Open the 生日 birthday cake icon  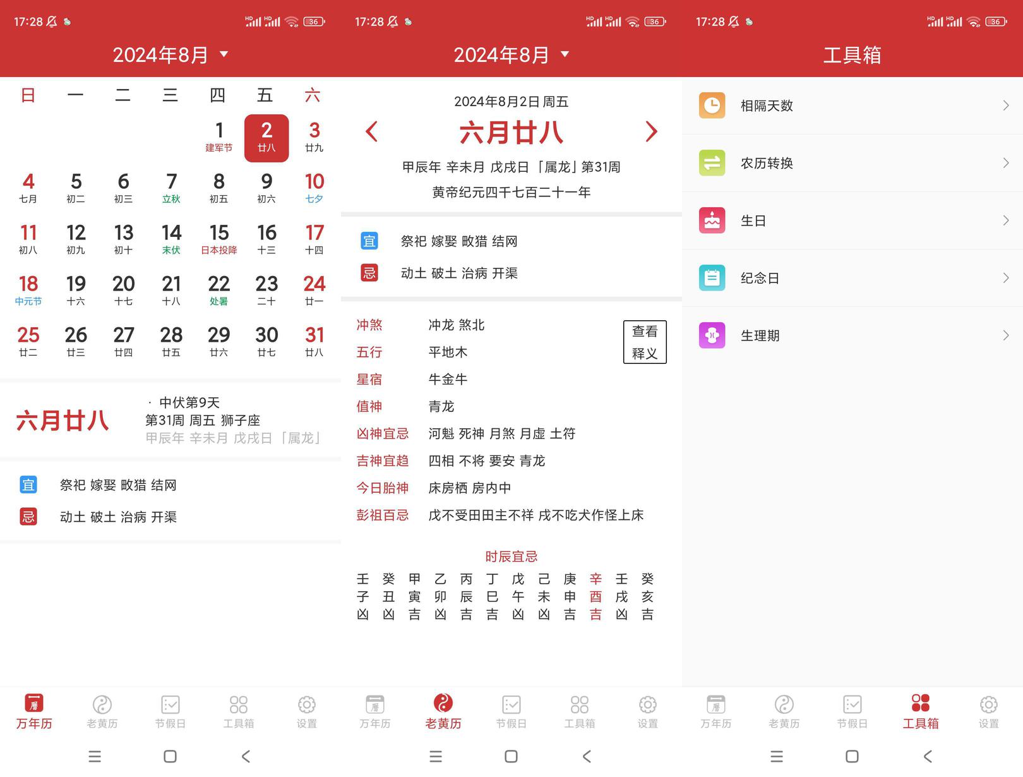[x=712, y=220]
